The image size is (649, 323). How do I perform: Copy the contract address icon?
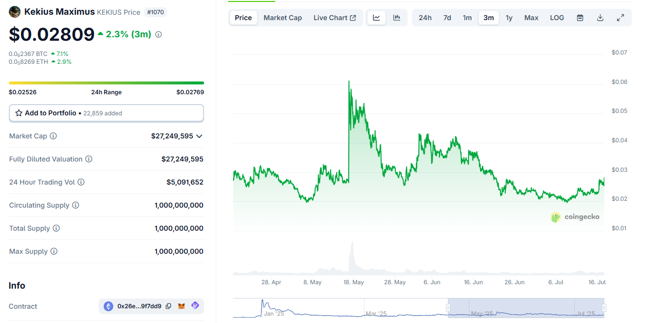pyautogui.click(x=168, y=306)
